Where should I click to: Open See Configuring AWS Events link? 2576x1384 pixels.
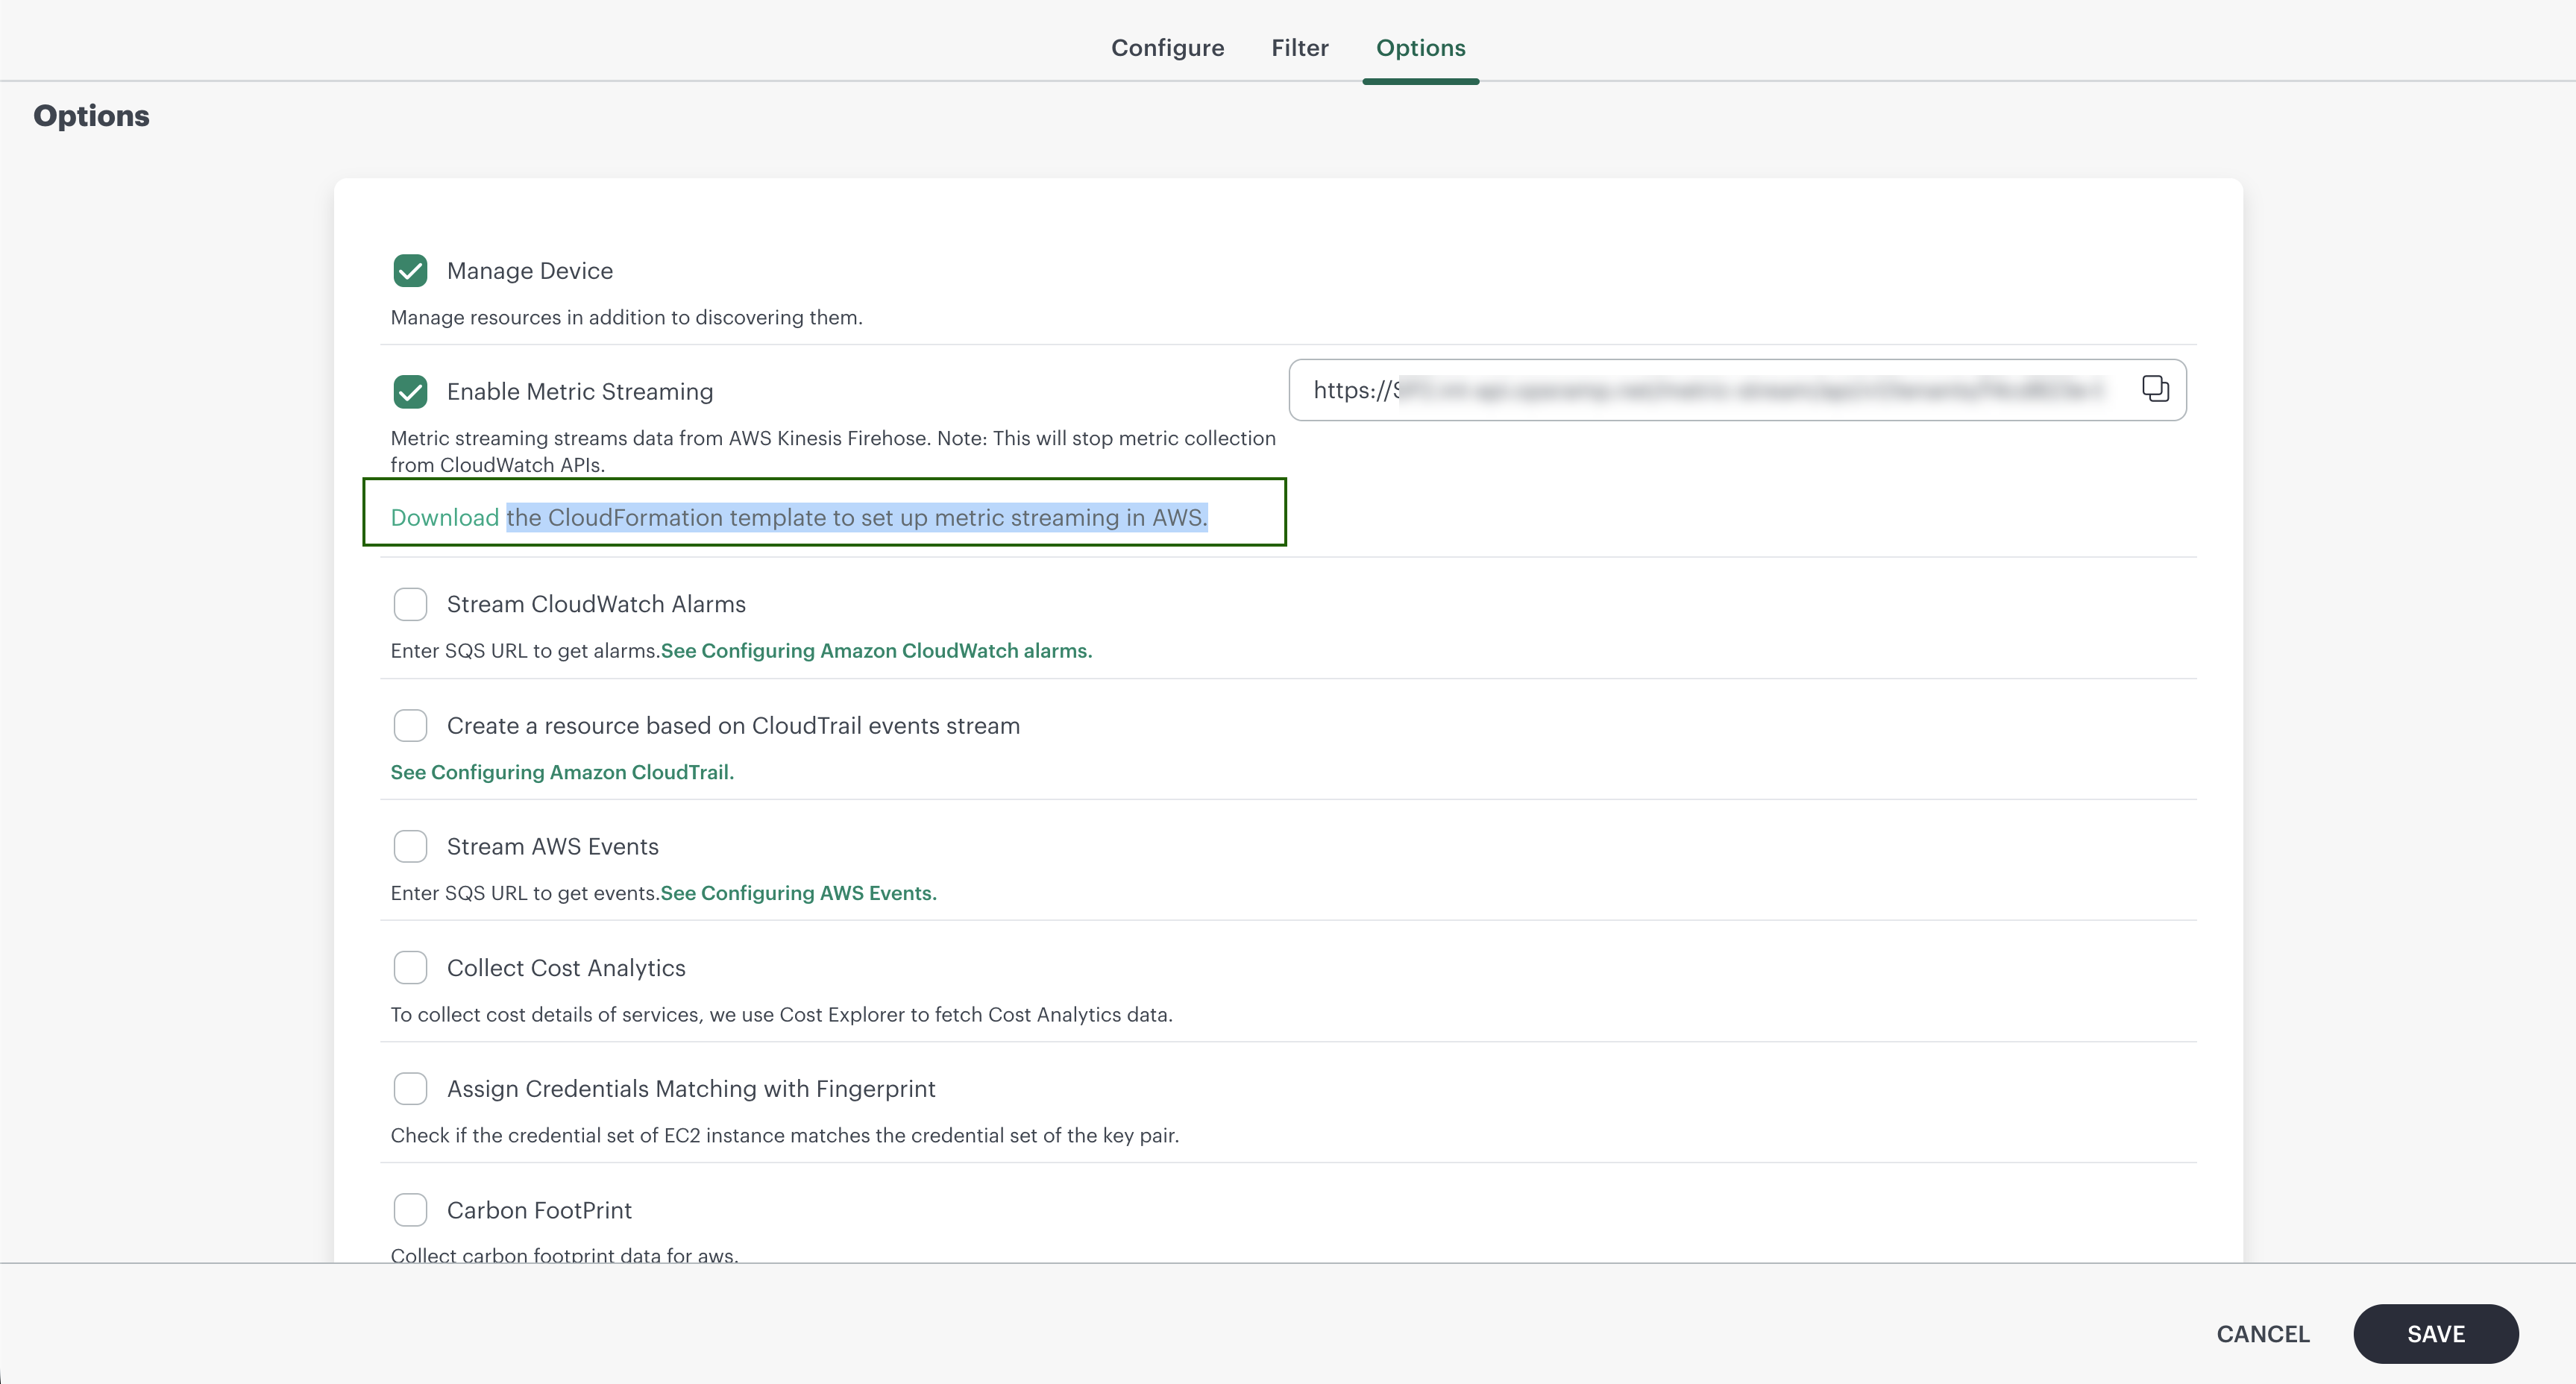click(798, 893)
